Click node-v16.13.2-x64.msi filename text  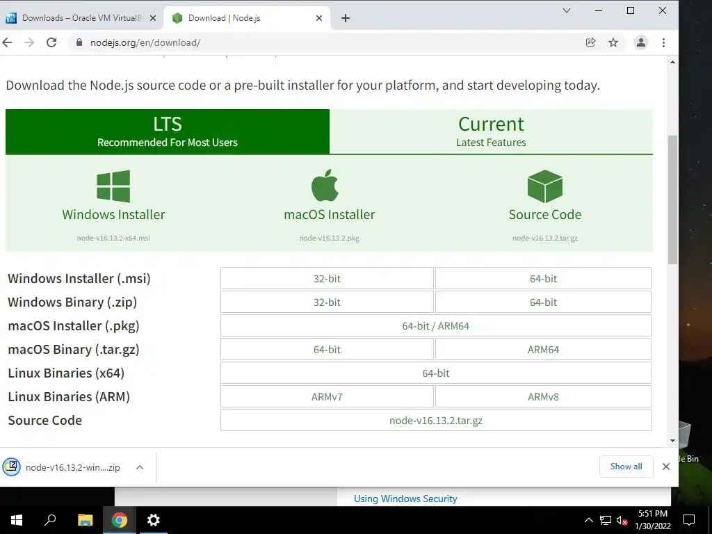coord(113,238)
